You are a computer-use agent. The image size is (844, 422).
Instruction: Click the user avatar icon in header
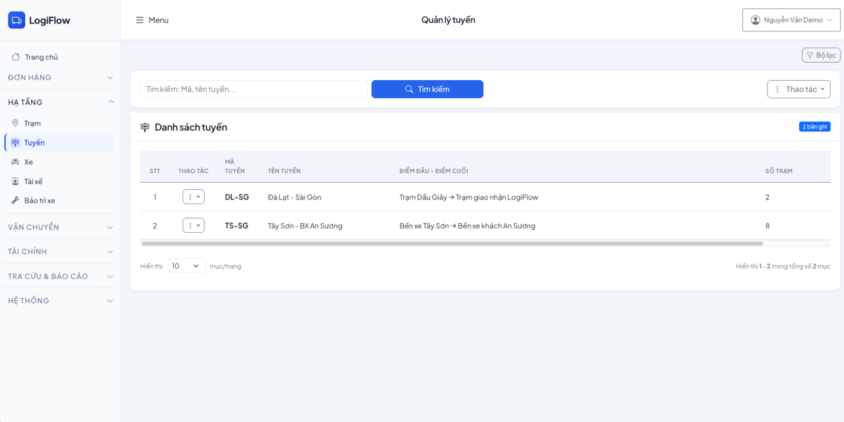click(x=755, y=20)
